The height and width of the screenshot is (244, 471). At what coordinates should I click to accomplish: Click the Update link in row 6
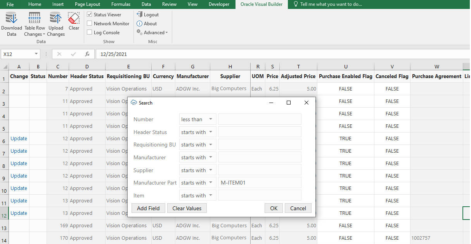[x=19, y=138]
